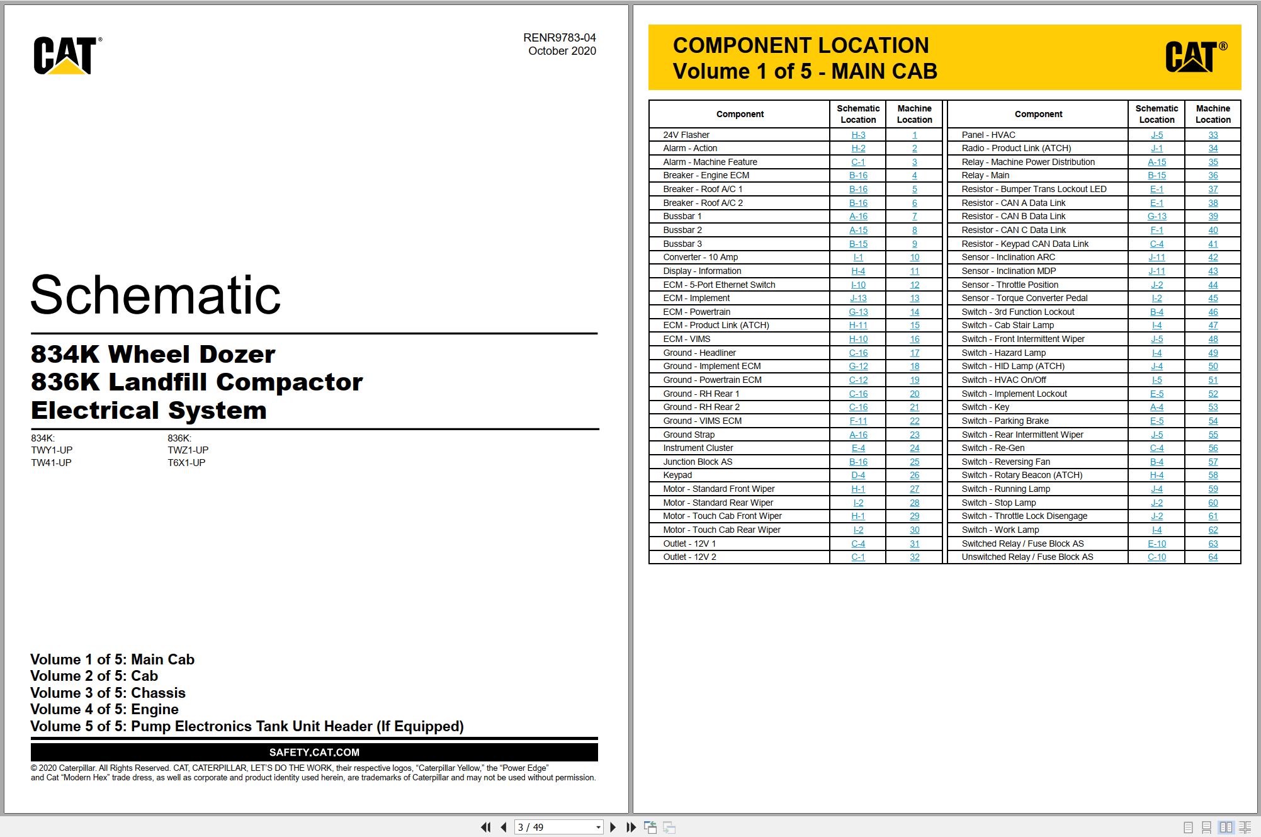Follow A-16 link for Bussbar 1
Screen dimensions: 1261x837
[x=858, y=216]
